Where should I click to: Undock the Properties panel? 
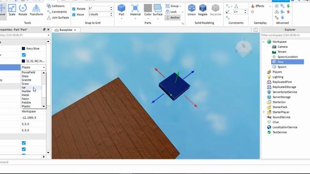point(44,29)
